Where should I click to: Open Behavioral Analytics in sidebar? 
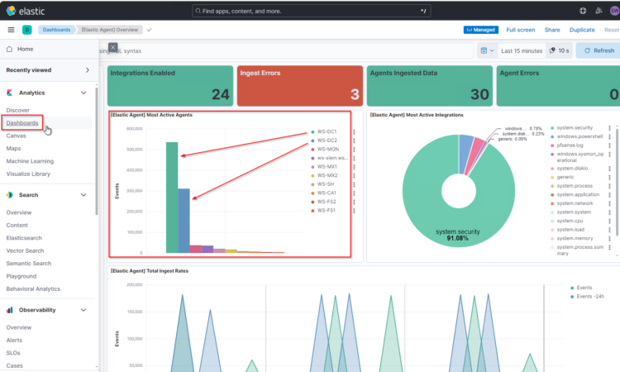(33, 289)
